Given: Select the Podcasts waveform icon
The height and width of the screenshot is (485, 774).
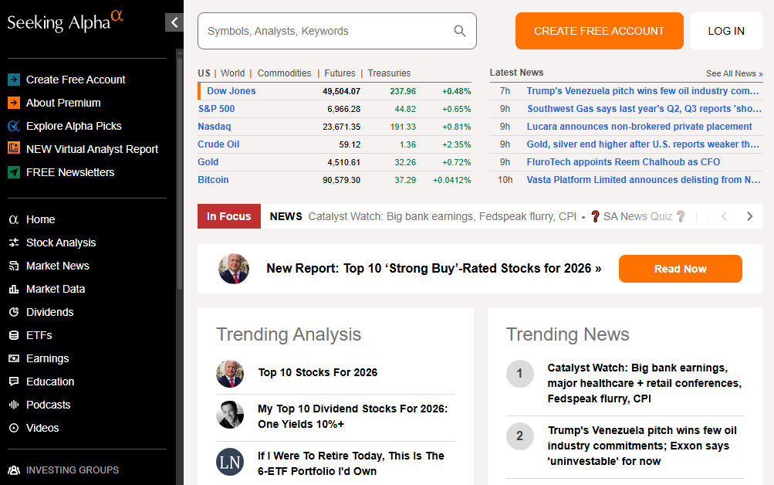Looking at the screenshot, I should click(13, 405).
